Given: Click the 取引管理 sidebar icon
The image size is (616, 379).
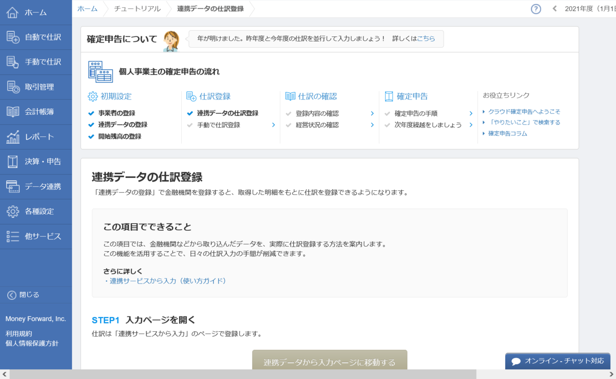Looking at the screenshot, I should coord(13,87).
